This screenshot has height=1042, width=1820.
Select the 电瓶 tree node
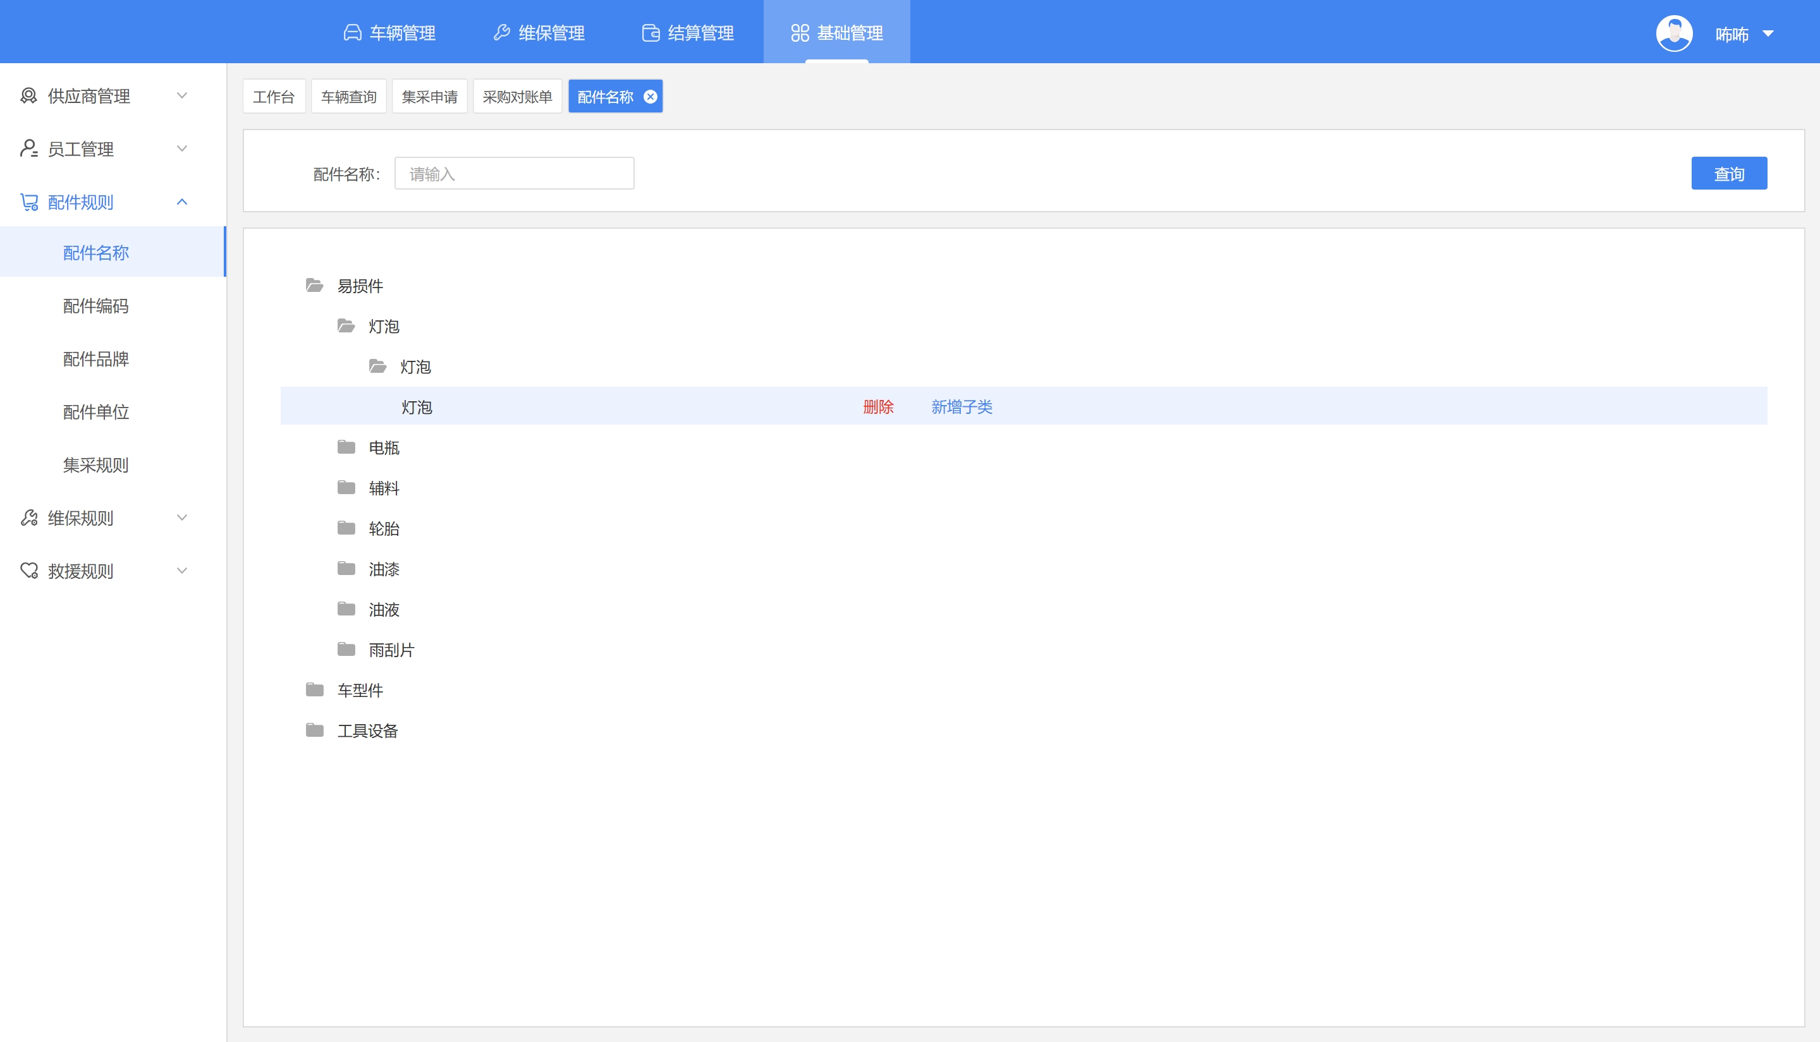click(384, 448)
